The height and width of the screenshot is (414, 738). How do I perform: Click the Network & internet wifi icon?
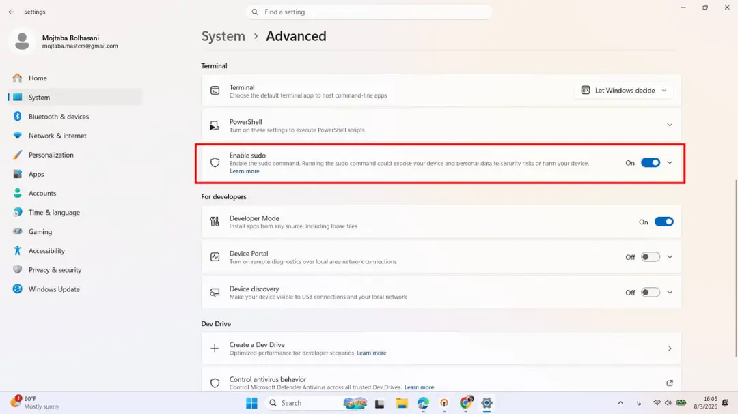[x=17, y=135]
